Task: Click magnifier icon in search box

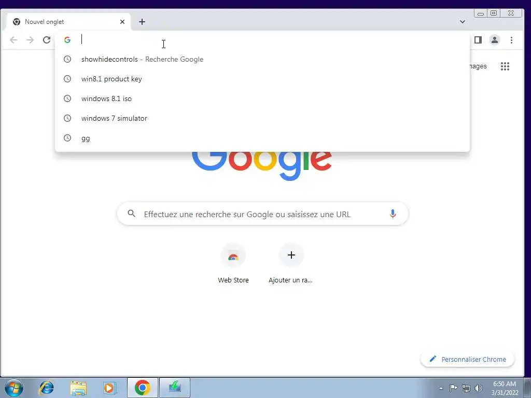Action: point(131,214)
